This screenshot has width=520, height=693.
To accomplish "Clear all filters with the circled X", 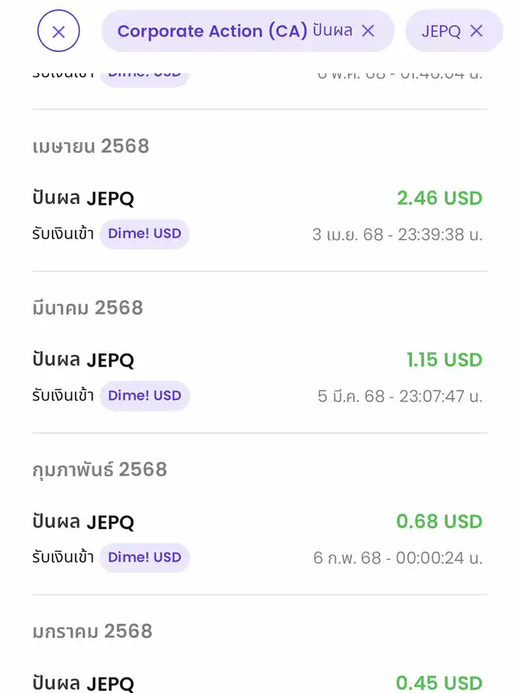I will 58,31.
